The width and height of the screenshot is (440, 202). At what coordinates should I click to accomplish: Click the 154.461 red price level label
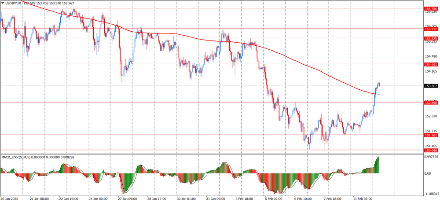click(x=431, y=65)
